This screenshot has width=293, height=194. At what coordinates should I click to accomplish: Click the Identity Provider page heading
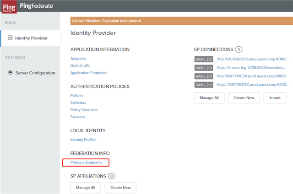pyautogui.click(x=93, y=33)
